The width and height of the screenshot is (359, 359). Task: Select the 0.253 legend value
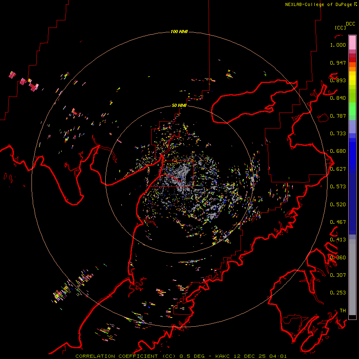point(338,293)
